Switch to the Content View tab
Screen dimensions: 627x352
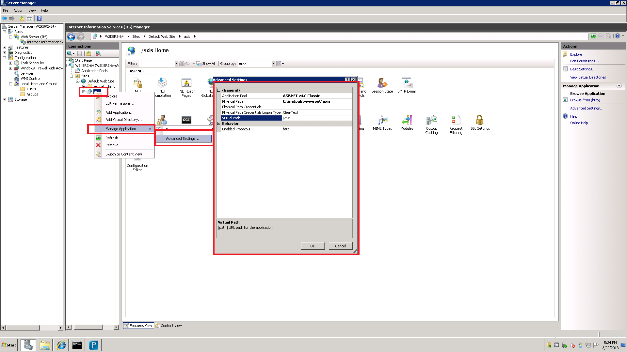169,326
